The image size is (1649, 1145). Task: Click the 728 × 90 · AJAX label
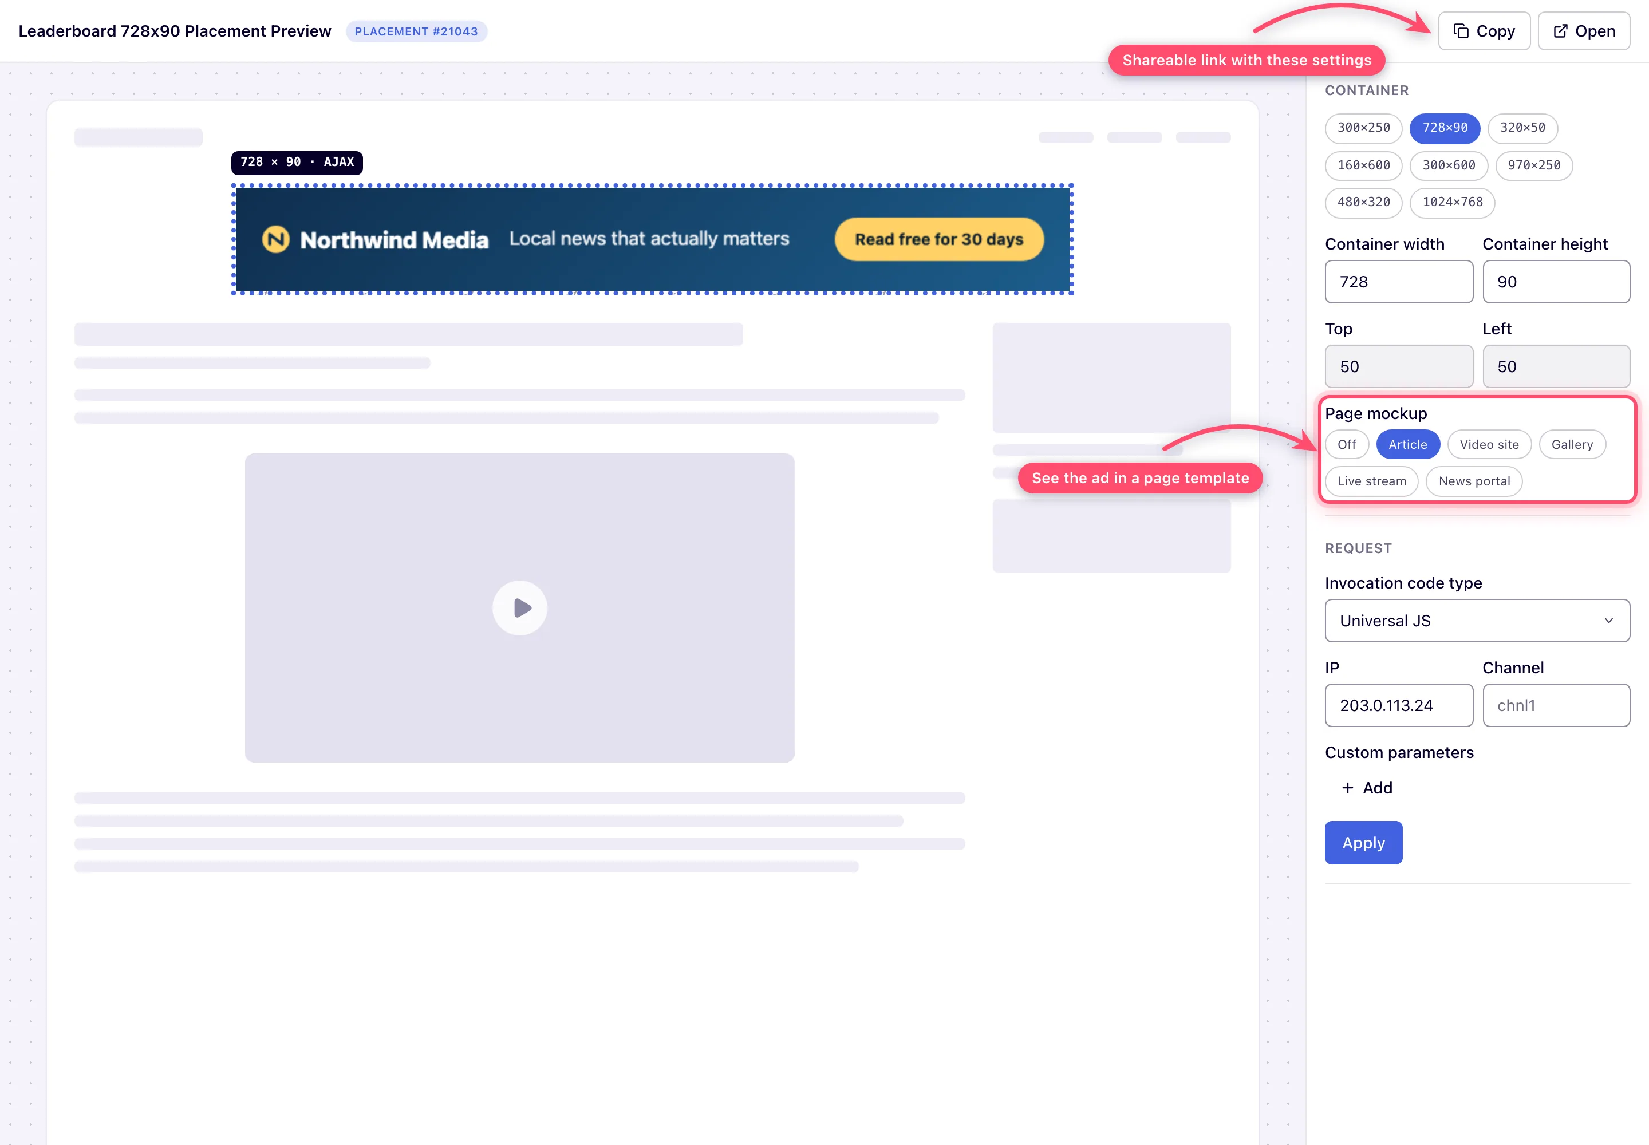(297, 162)
